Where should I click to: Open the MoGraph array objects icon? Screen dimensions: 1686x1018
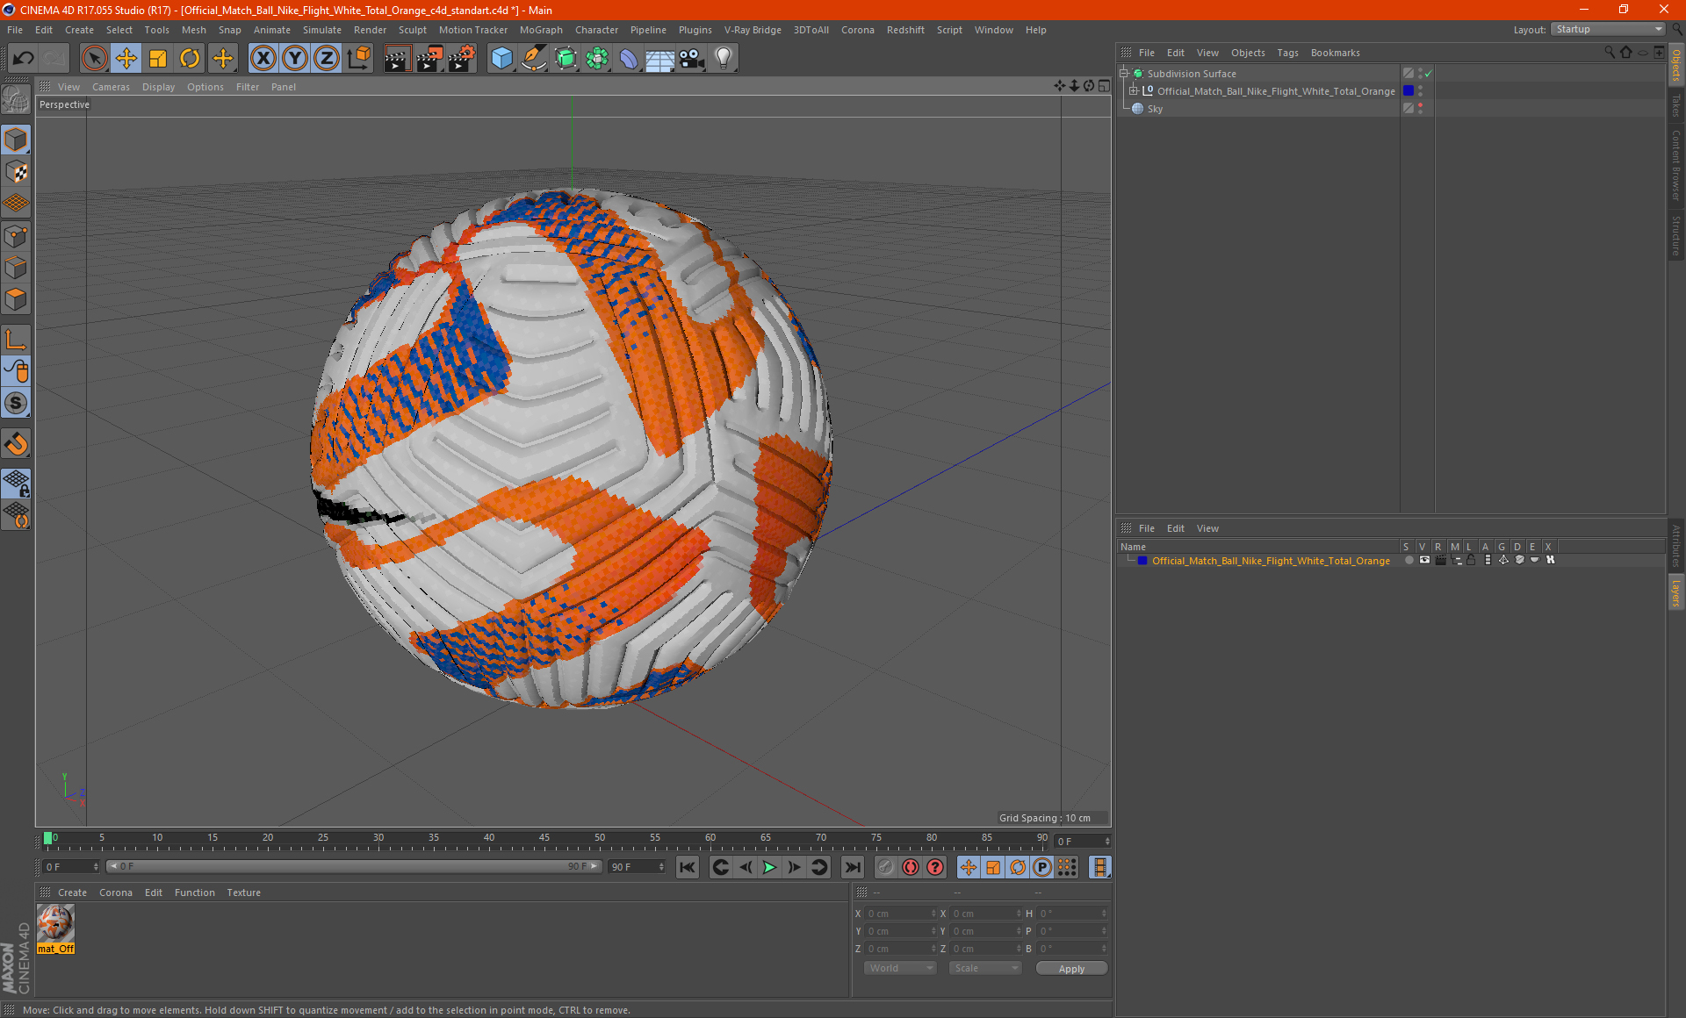click(597, 59)
